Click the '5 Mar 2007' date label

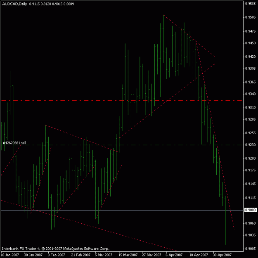click(x=104, y=255)
